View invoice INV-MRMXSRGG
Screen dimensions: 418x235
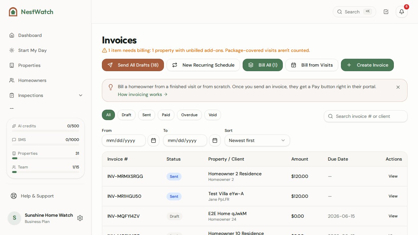(393, 176)
